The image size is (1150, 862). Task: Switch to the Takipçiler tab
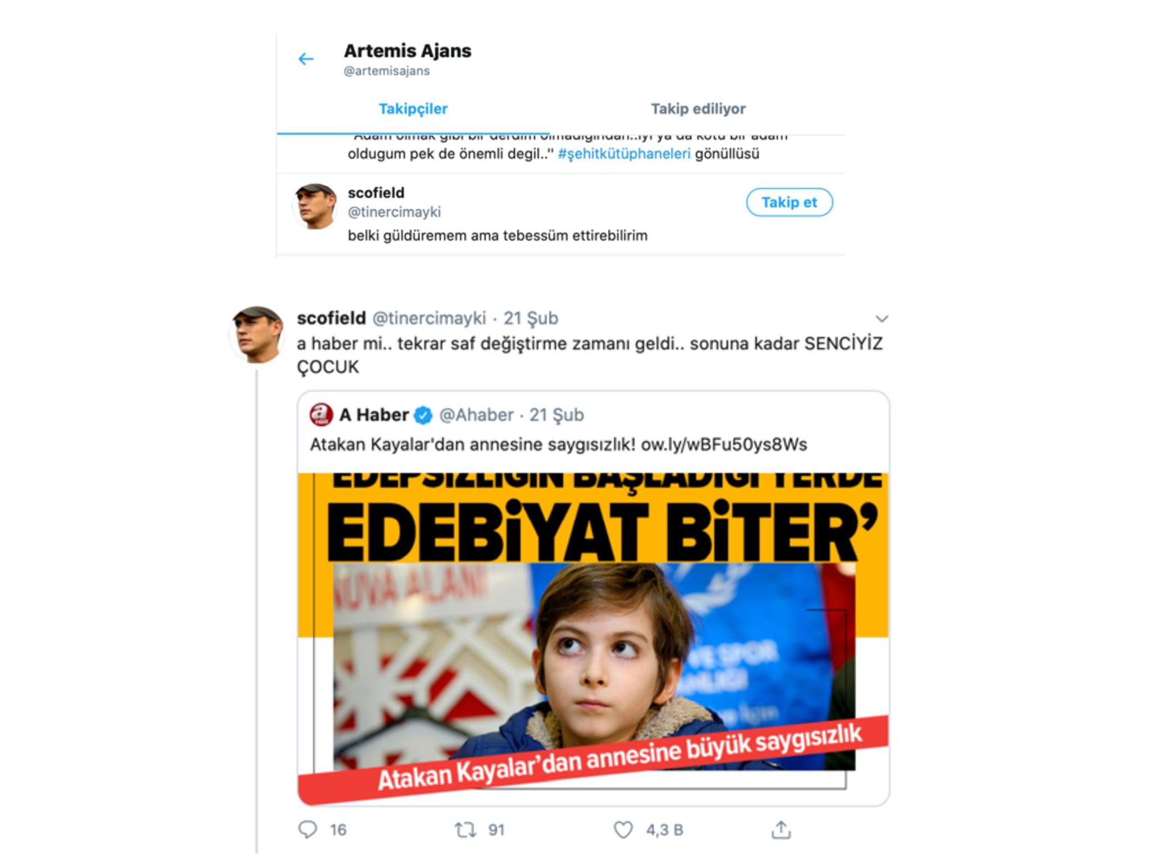[413, 109]
